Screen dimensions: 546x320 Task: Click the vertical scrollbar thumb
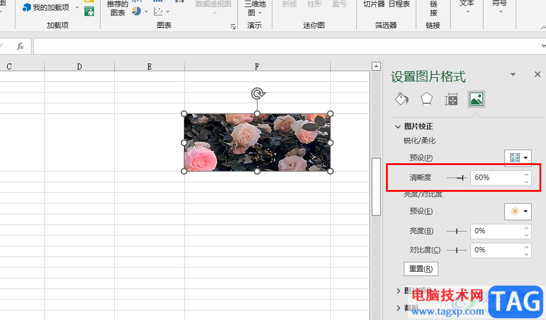tap(376, 186)
